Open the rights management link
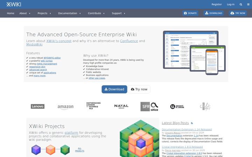 click(47, 64)
